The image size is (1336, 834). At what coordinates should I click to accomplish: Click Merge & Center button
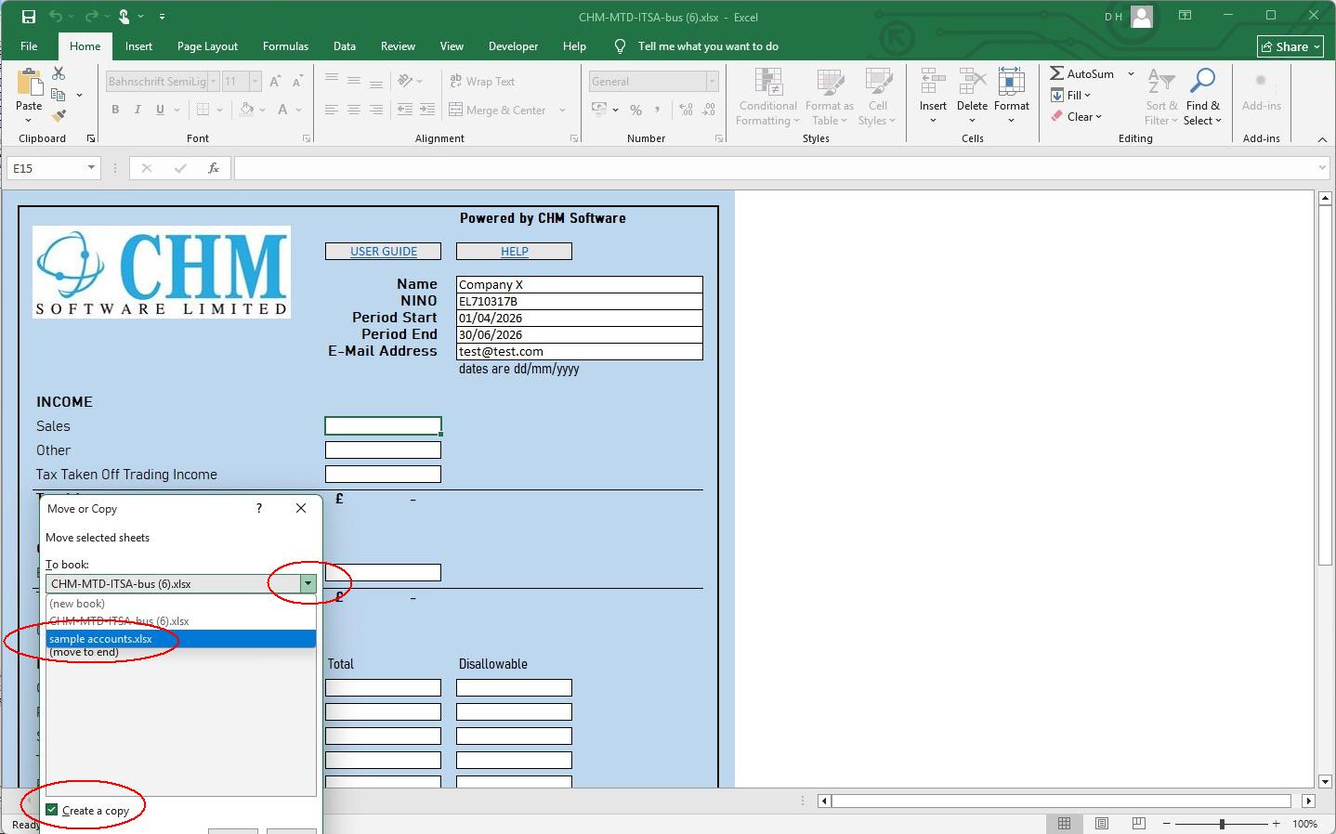coord(497,110)
